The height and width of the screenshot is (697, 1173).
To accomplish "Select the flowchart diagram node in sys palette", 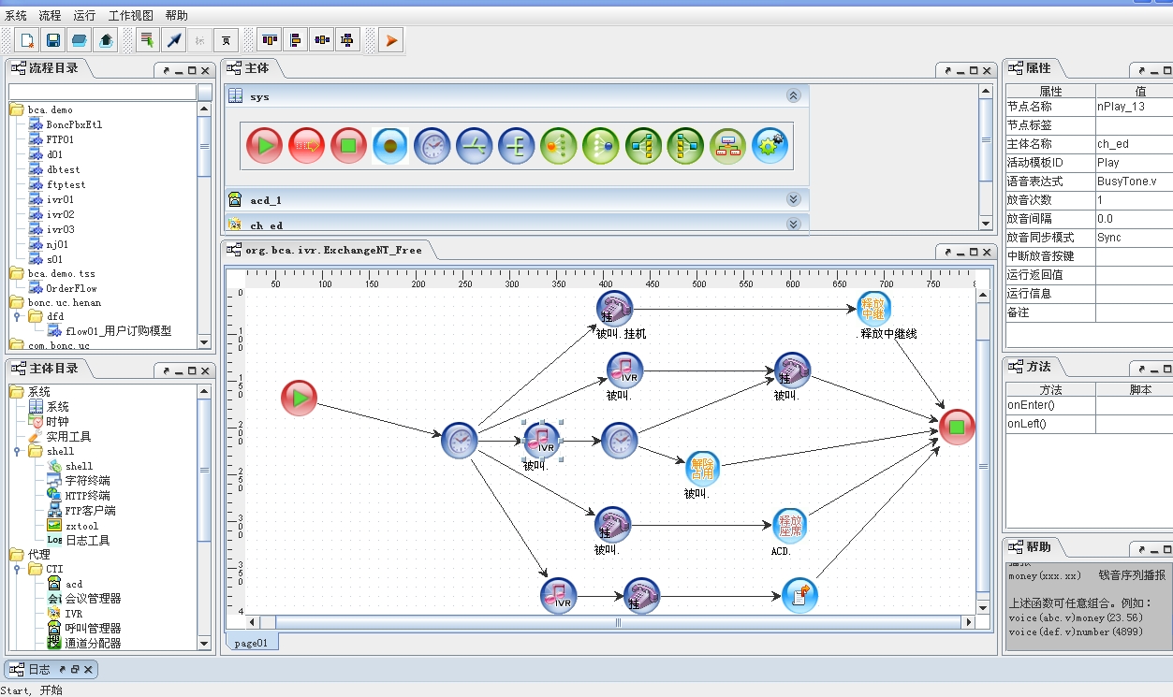I will (727, 146).
